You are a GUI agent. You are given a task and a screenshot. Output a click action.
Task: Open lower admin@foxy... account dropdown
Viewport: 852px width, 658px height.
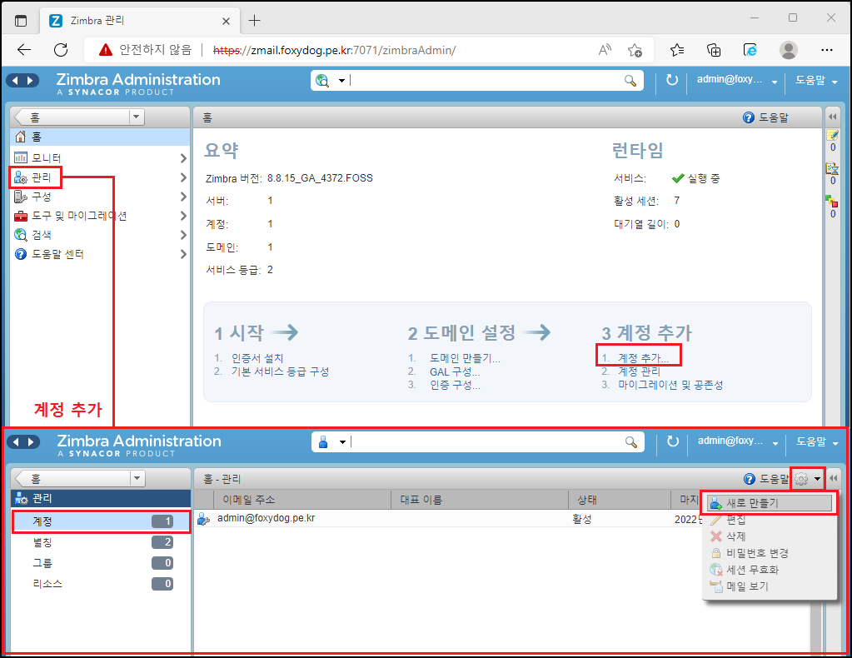point(737,441)
